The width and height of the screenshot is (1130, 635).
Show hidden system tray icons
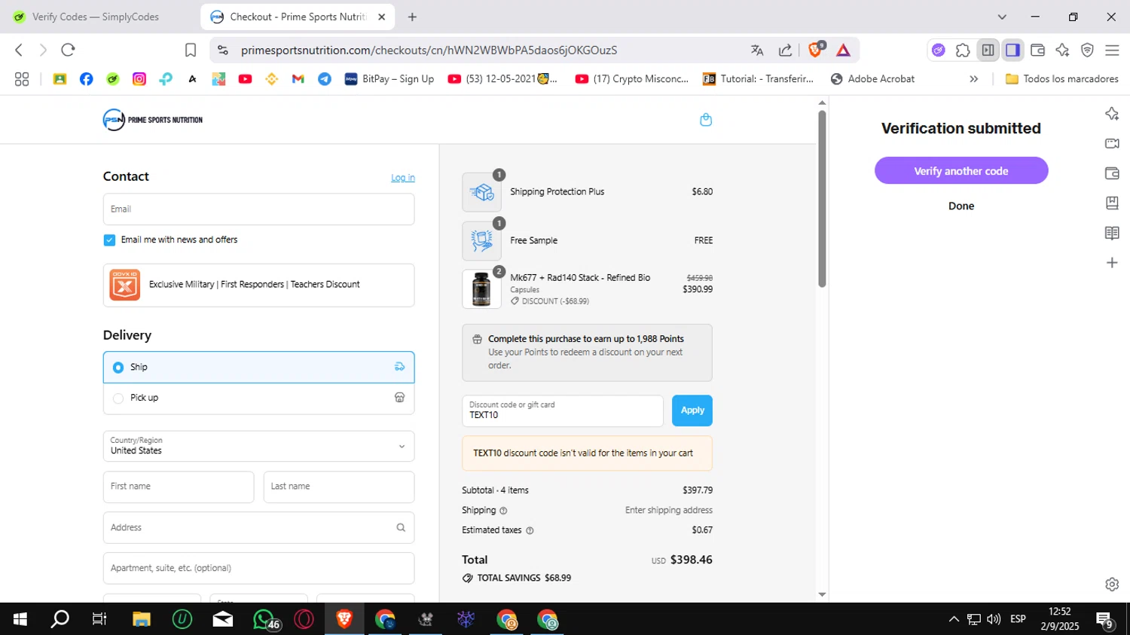tap(954, 619)
